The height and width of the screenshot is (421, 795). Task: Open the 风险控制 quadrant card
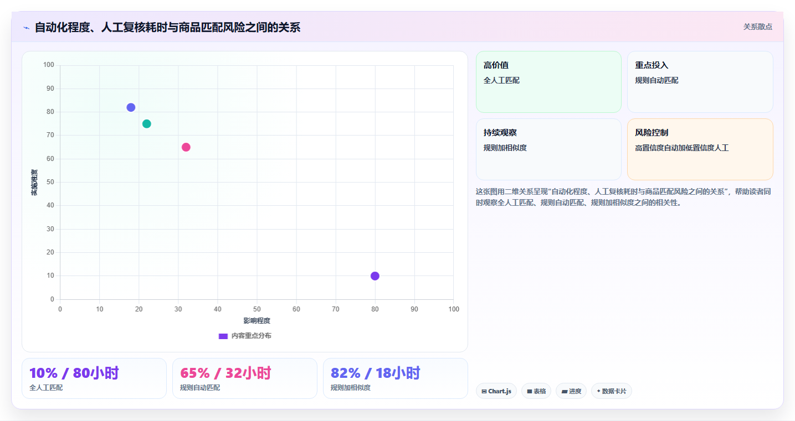700,149
